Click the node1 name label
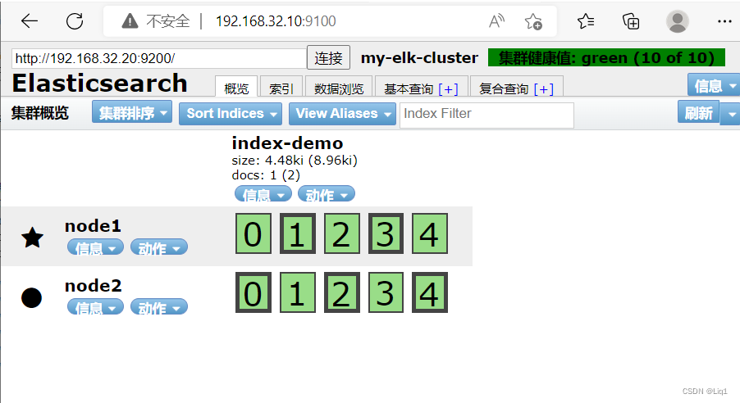Screen dimensions: 740x403 point(93,226)
